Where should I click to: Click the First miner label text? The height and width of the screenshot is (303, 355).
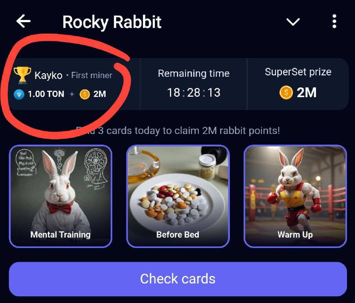point(92,75)
